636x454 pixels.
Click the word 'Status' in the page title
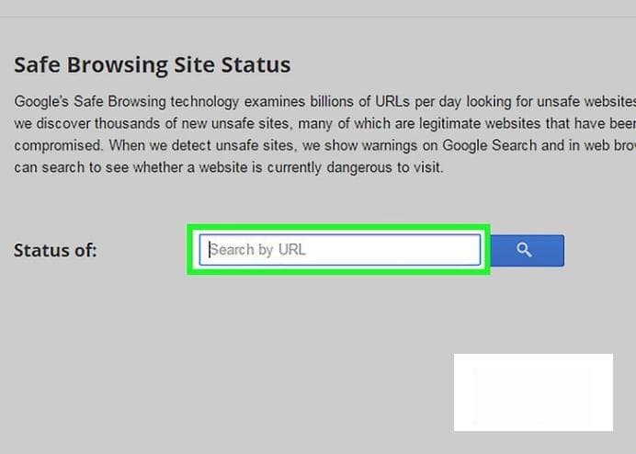(256, 65)
